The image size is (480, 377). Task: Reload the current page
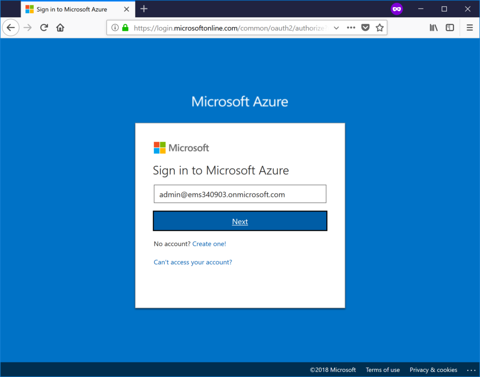(44, 28)
